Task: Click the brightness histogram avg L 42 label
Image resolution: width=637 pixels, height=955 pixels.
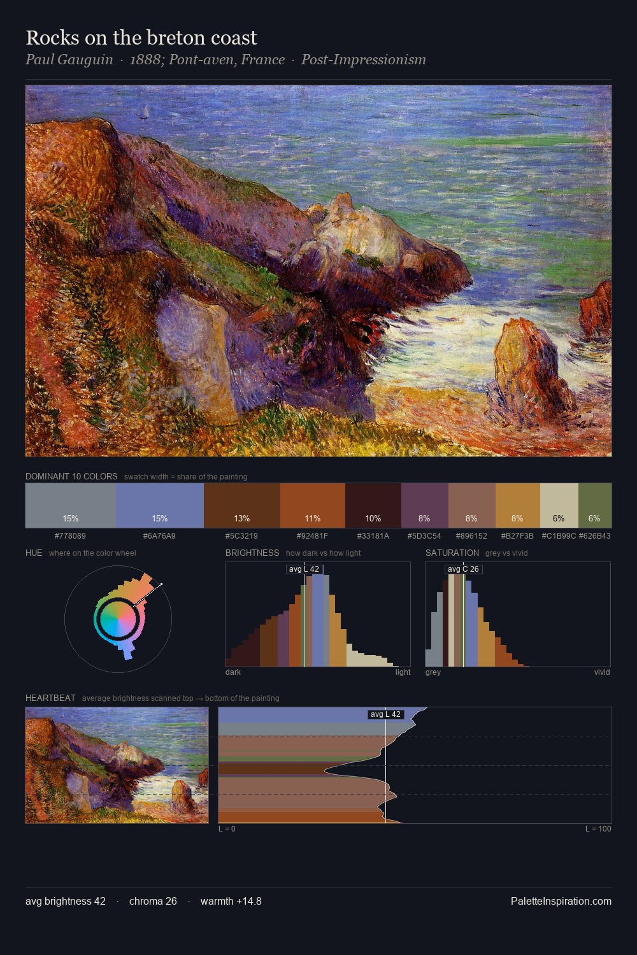Action: (304, 569)
